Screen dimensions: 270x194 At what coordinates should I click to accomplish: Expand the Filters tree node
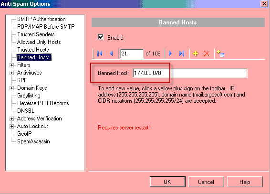coord(12,65)
